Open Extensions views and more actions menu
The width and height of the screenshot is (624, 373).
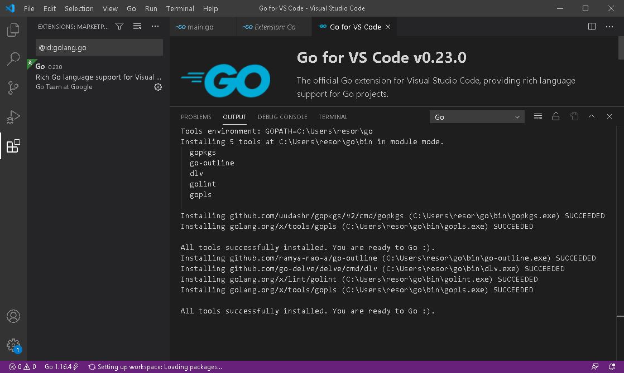tap(155, 27)
